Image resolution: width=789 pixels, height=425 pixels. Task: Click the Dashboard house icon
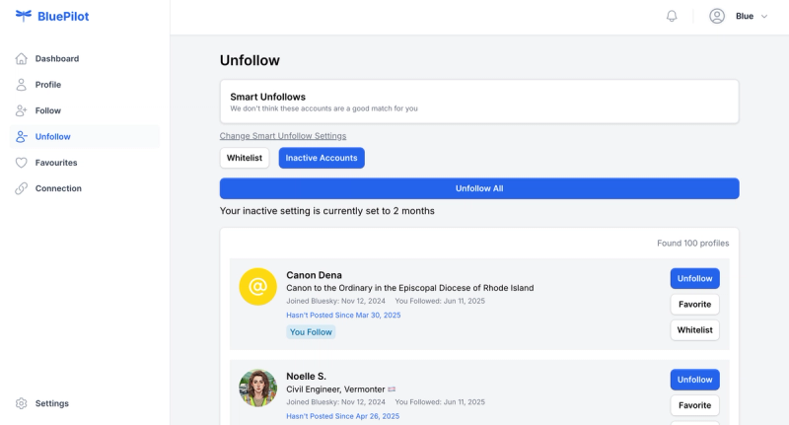coord(21,59)
